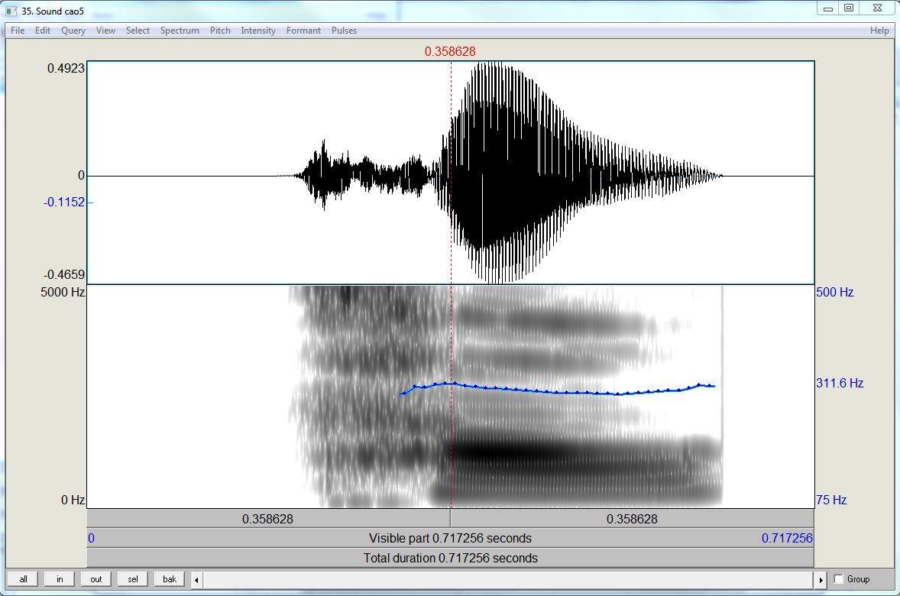Play the 'Total duration 0.717256 seconds' bar
The width and height of the screenshot is (900, 596).
[x=450, y=558]
